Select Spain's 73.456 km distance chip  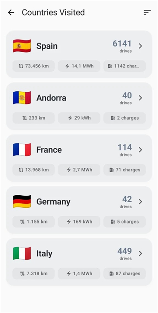click(34, 66)
